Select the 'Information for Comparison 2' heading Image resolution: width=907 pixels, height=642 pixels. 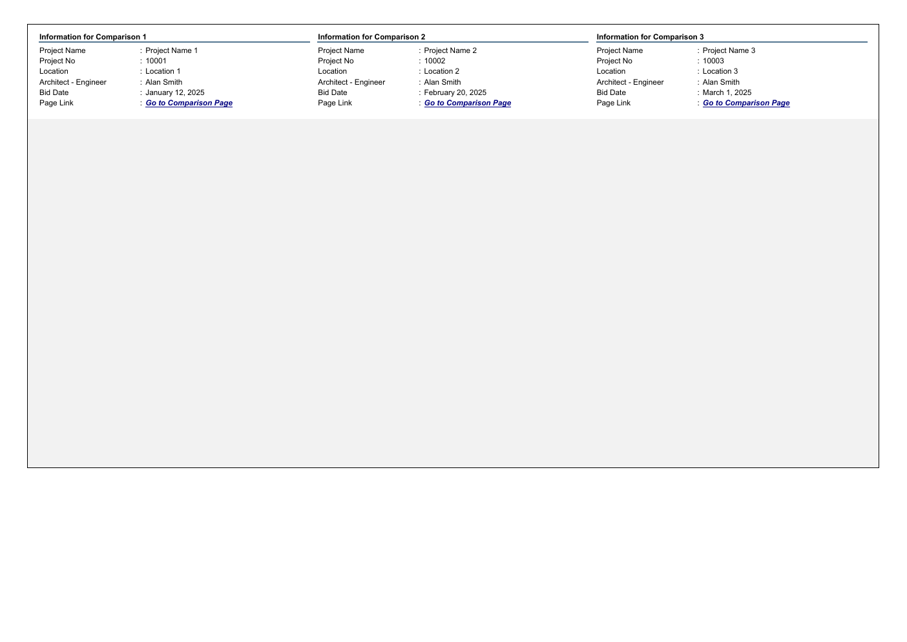[x=371, y=37]
